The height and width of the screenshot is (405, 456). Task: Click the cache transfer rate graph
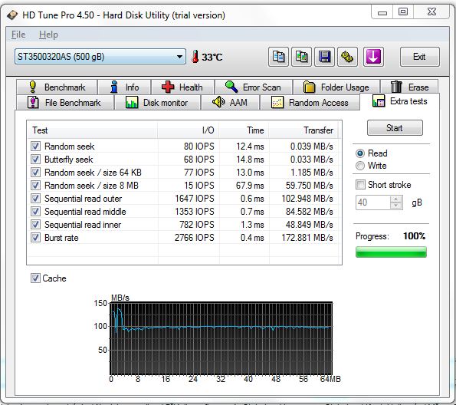click(x=221, y=338)
